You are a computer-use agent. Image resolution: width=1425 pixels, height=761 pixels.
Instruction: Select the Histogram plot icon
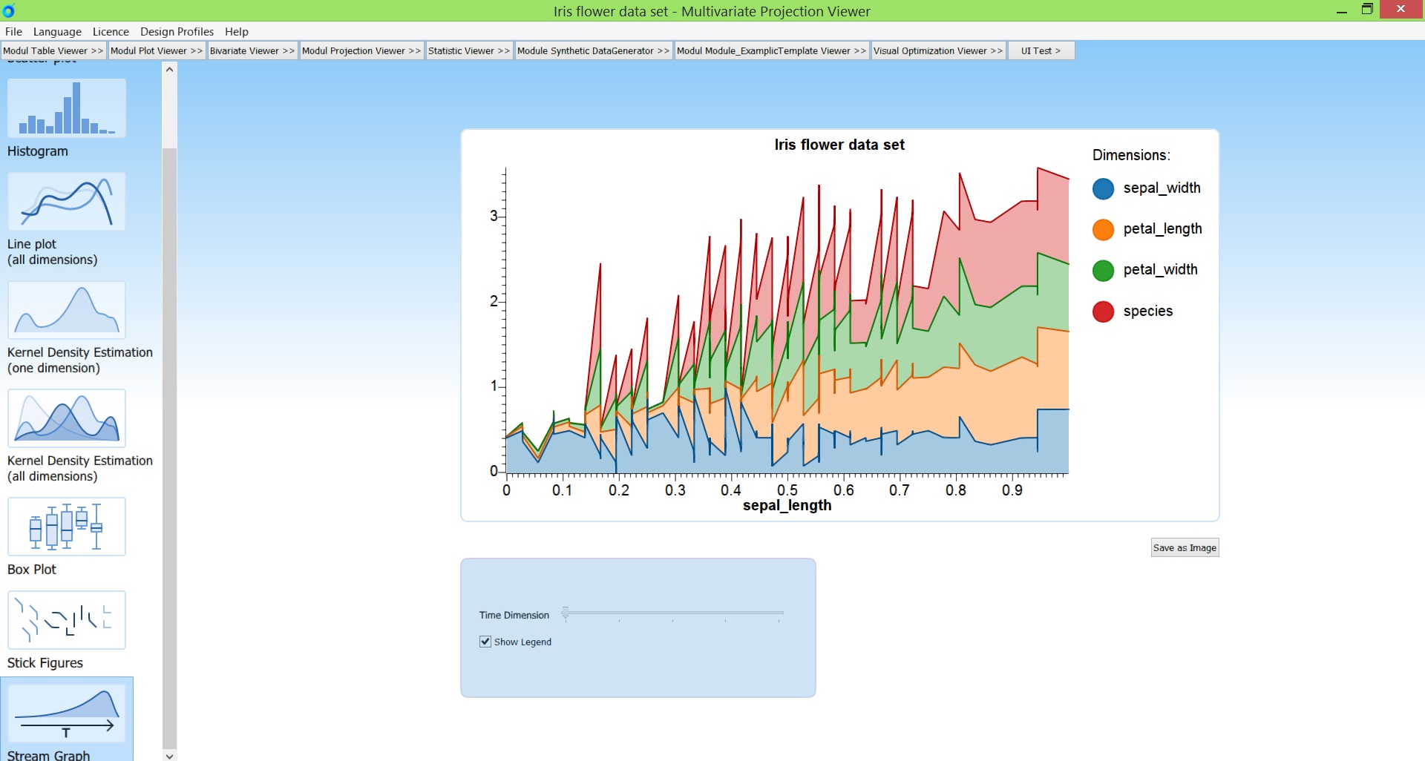[67, 108]
